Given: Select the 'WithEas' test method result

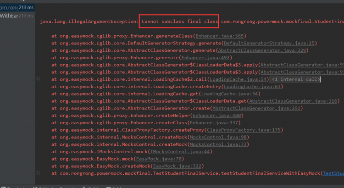Looking at the screenshot, I should pos(9,16).
